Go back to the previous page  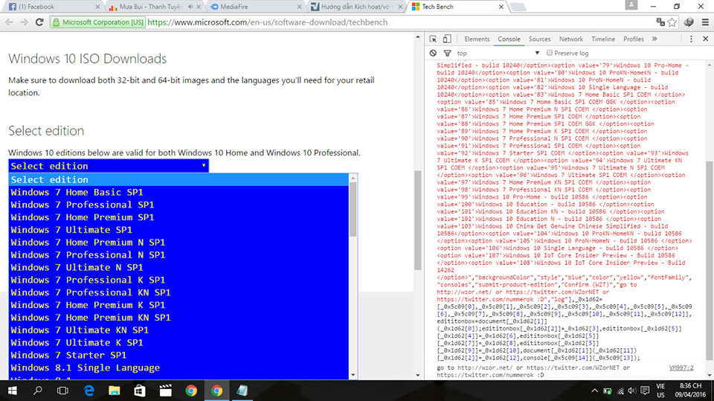pos(9,22)
